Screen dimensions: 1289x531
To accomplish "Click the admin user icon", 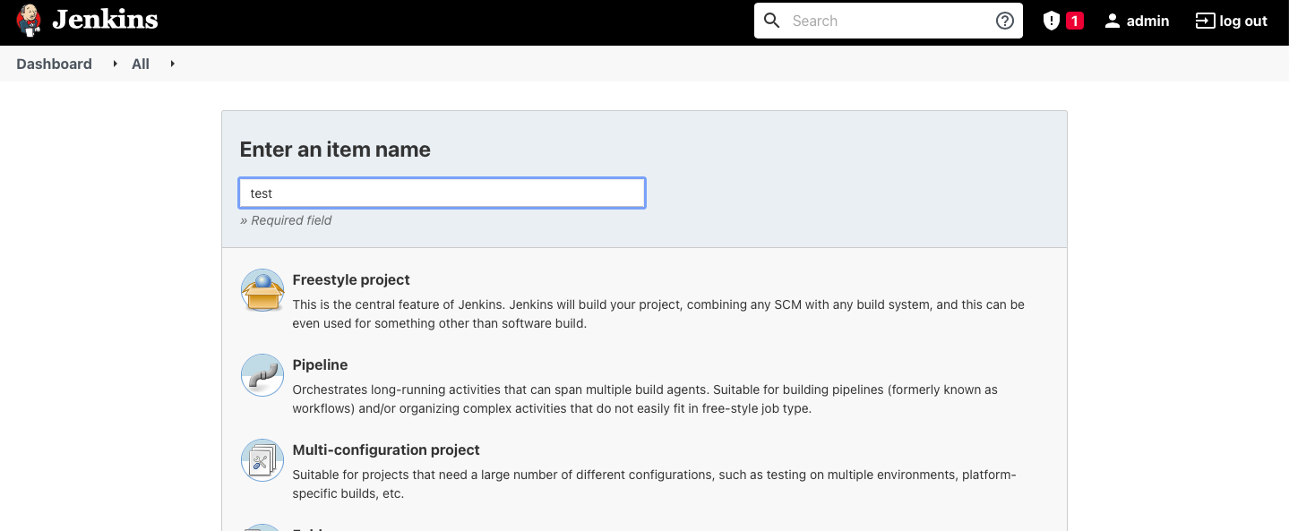I will tap(1112, 20).
